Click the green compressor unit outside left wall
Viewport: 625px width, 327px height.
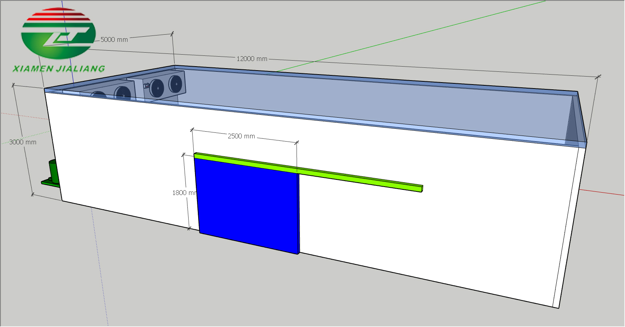click(x=54, y=169)
